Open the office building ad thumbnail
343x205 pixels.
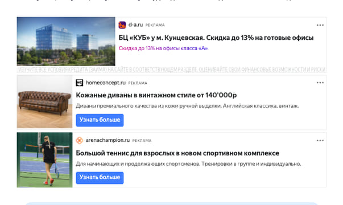[66, 42]
